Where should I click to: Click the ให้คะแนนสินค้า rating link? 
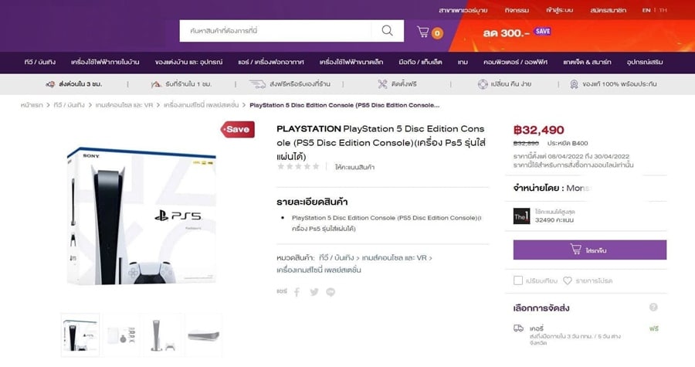pyautogui.click(x=354, y=167)
